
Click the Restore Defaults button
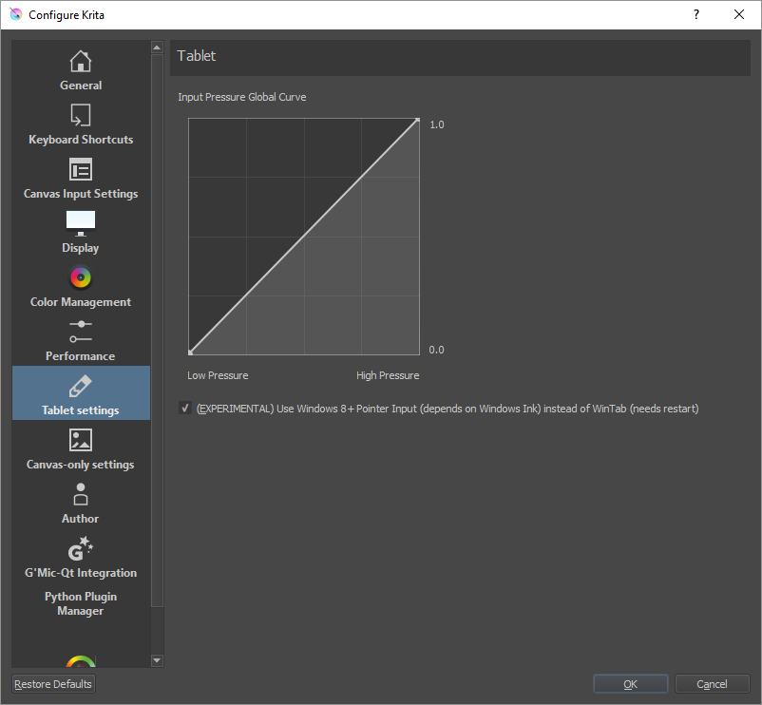click(53, 684)
